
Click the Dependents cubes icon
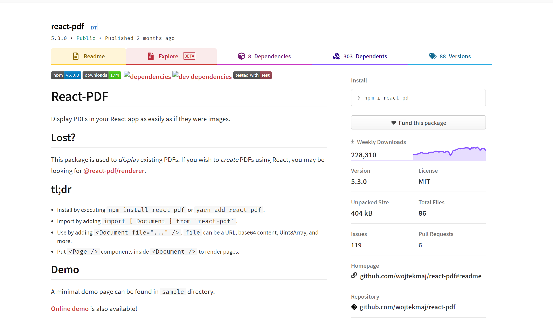pyautogui.click(x=337, y=56)
